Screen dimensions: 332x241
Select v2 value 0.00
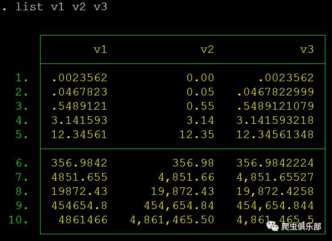pos(200,78)
